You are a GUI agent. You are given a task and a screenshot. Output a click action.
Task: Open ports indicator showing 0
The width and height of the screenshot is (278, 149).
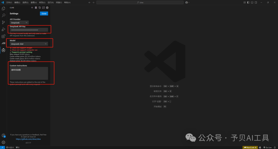(18, 147)
